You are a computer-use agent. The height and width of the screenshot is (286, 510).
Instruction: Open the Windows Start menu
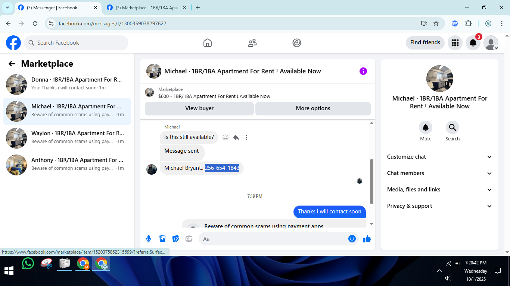[x=9, y=271]
